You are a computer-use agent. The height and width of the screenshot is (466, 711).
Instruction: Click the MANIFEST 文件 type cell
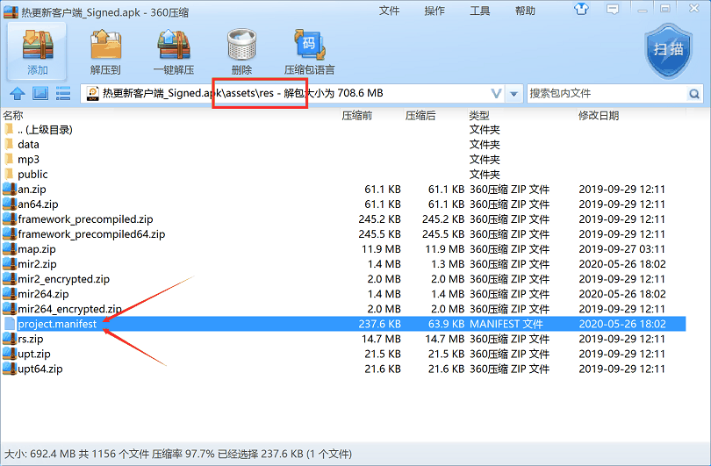click(506, 324)
